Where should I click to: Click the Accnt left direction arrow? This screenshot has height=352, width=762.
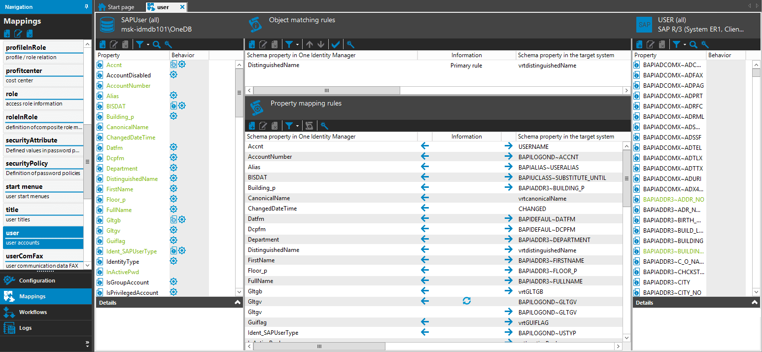(x=424, y=146)
